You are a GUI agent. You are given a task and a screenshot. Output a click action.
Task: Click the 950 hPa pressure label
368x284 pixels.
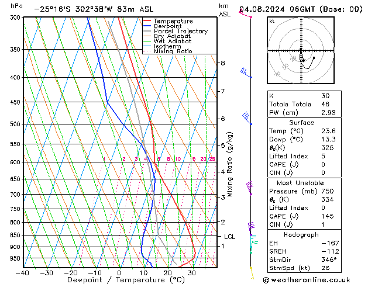(x=16, y=258)
